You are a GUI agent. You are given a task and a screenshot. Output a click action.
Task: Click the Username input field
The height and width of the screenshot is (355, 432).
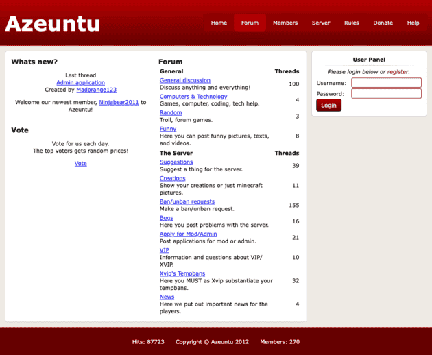[386, 83]
